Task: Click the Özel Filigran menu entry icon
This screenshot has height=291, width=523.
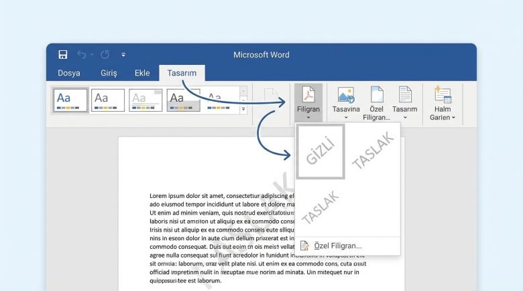Action: pyautogui.click(x=304, y=246)
